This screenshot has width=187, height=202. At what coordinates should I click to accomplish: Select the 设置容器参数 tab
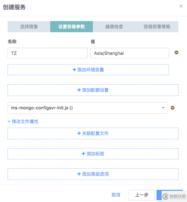[72, 27]
